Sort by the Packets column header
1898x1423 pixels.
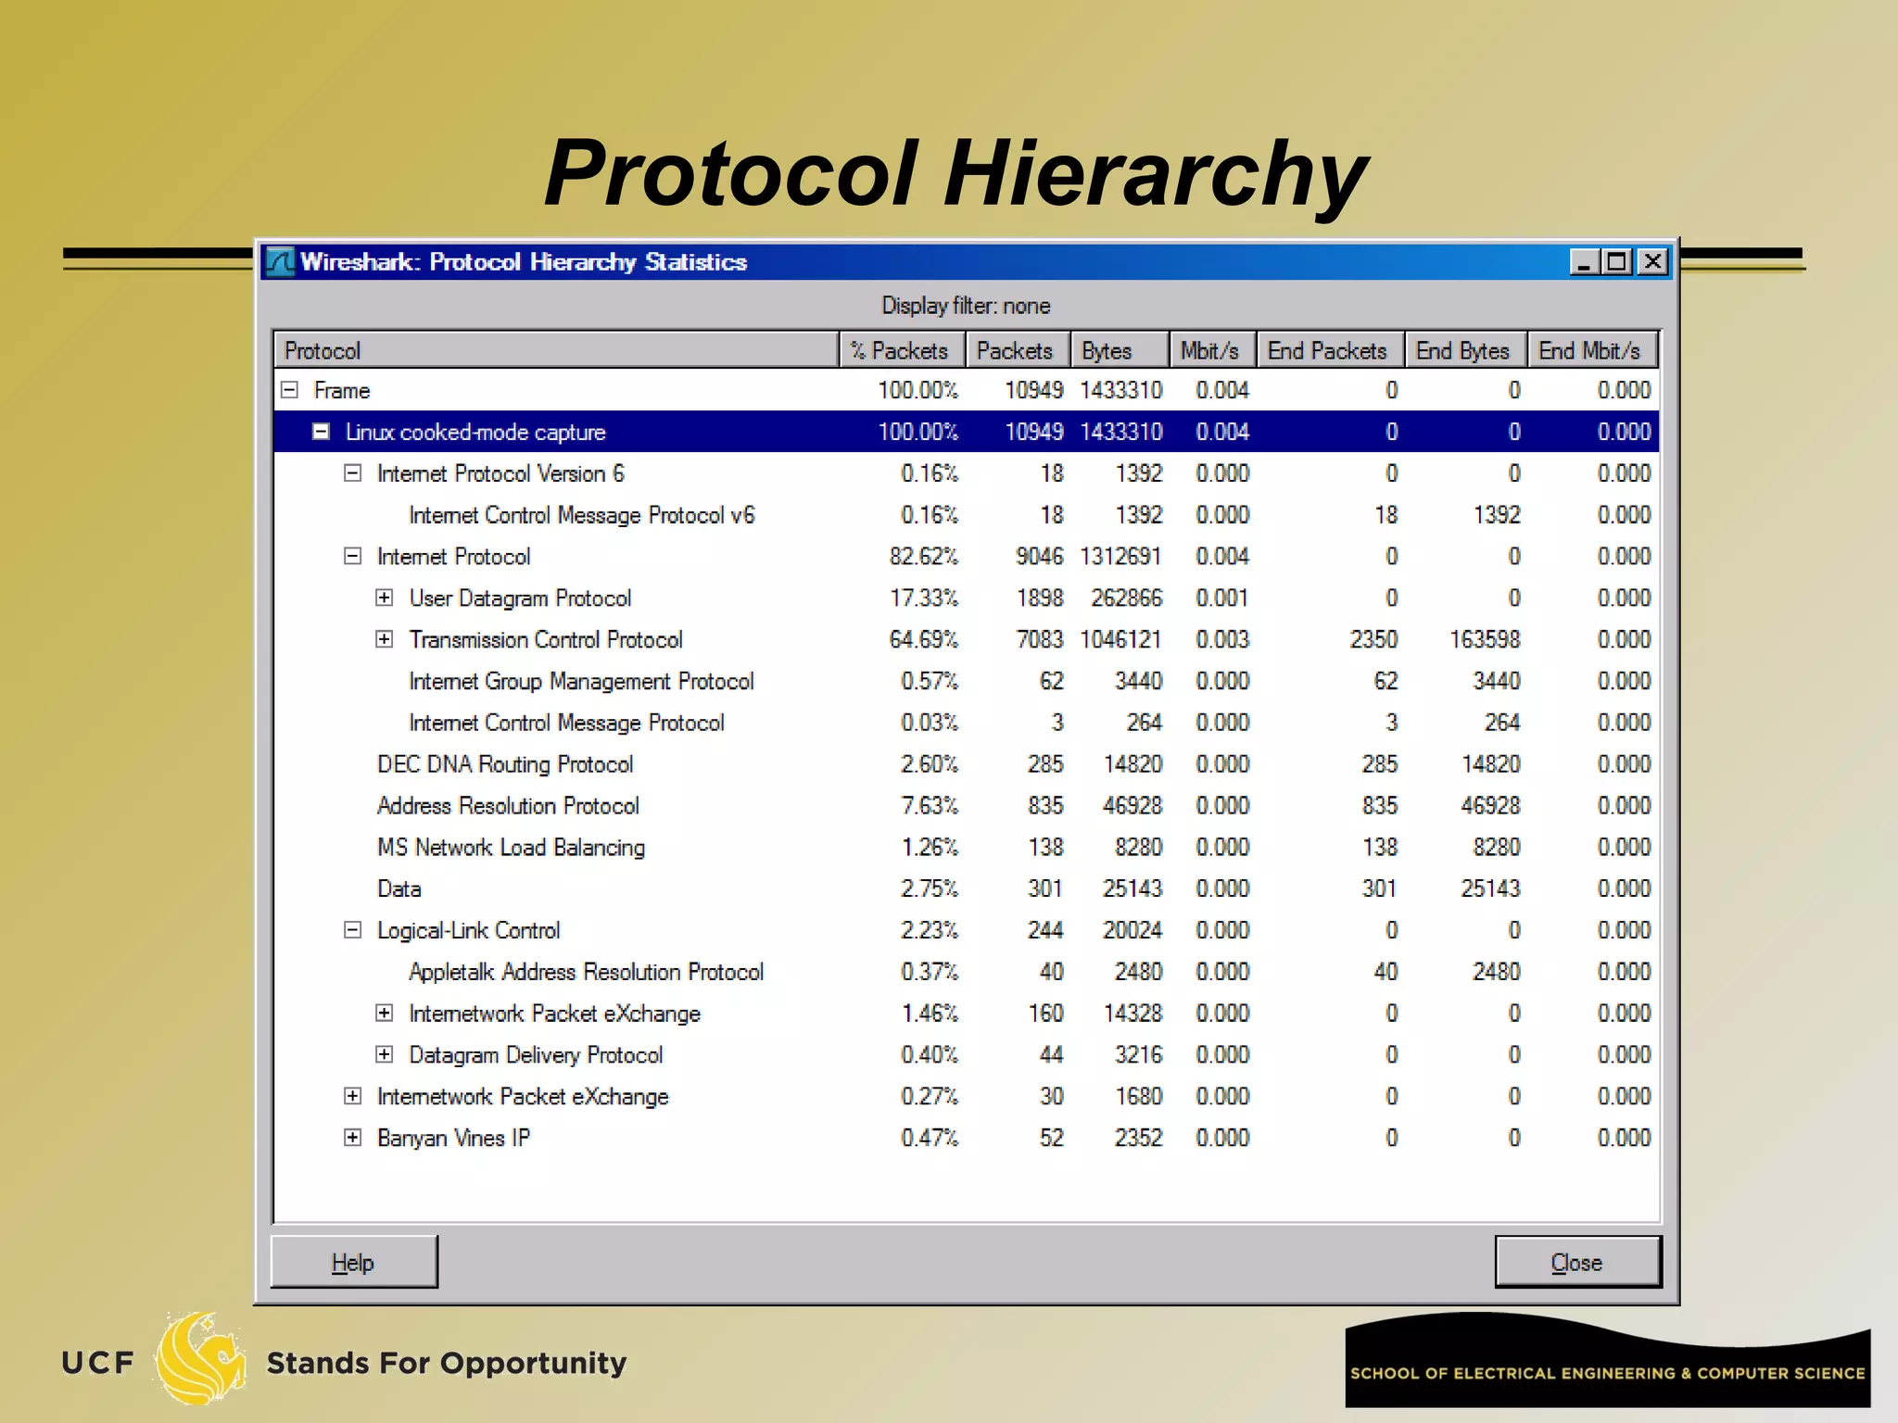click(x=1019, y=350)
